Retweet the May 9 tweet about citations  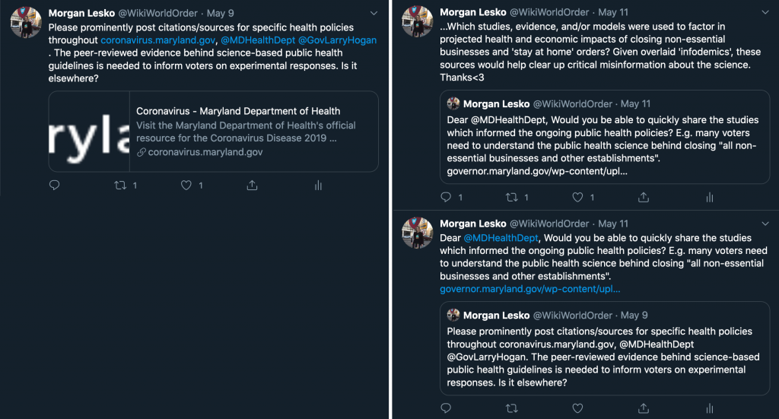pyautogui.click(x=120, y=186)
